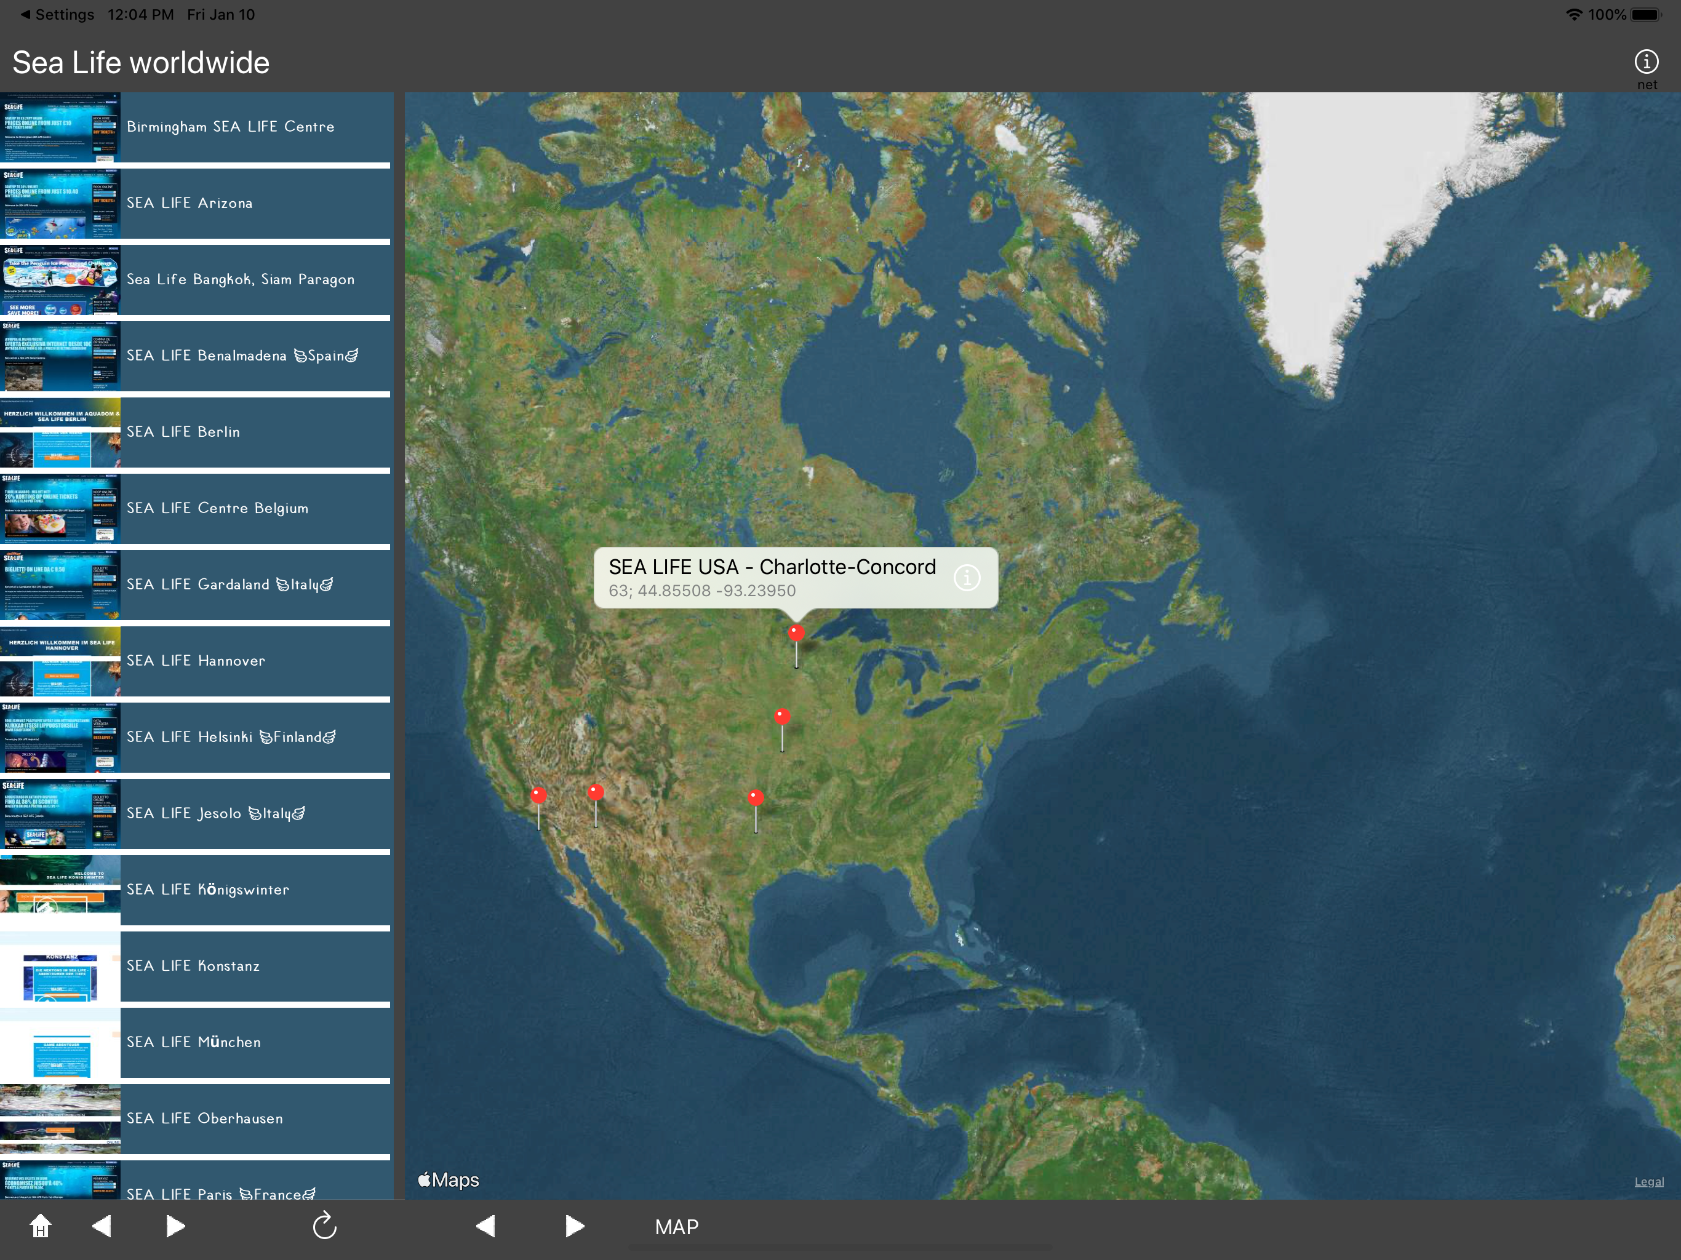Open the app info icon at top right

tap(1646, 62)
